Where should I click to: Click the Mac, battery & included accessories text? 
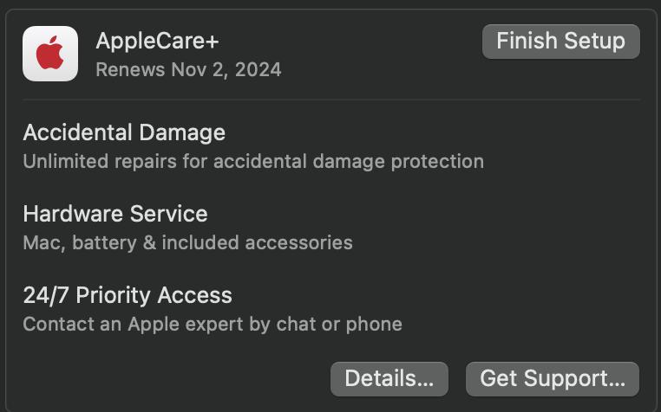point(187,242)
